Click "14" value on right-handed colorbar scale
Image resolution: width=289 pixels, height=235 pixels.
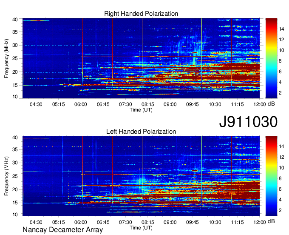coord(281,29)
